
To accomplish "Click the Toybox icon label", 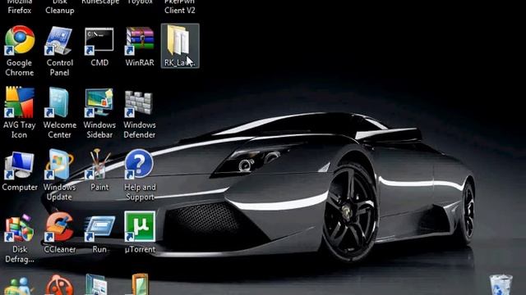I will 140,2.
